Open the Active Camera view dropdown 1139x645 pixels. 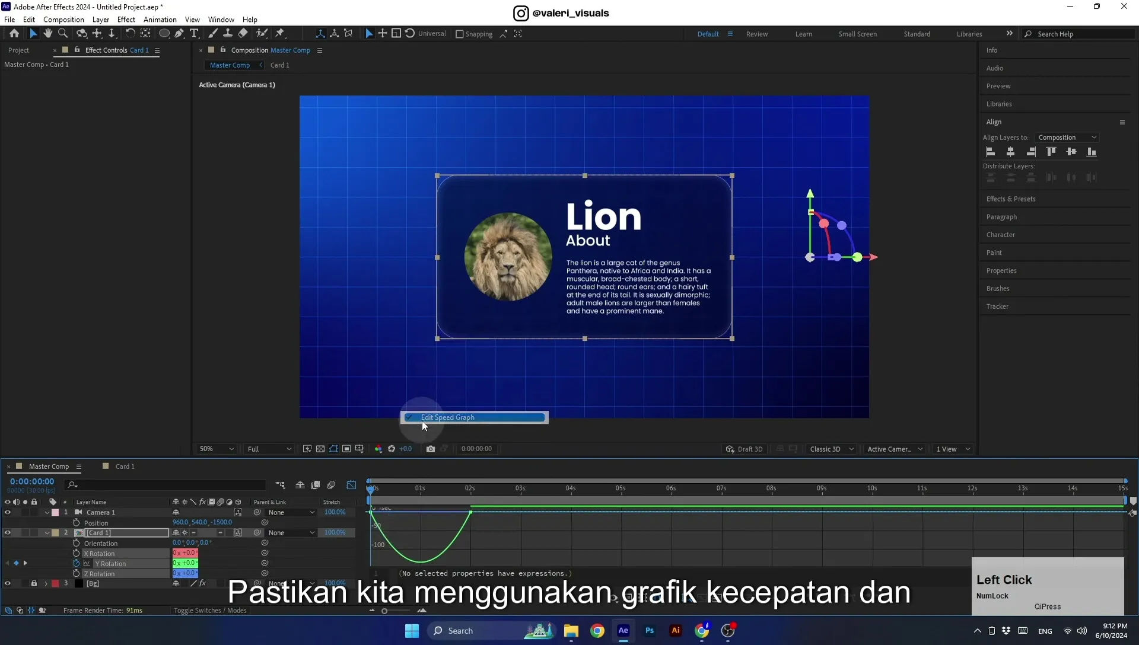pyautogui.click(x=895, y=449)
